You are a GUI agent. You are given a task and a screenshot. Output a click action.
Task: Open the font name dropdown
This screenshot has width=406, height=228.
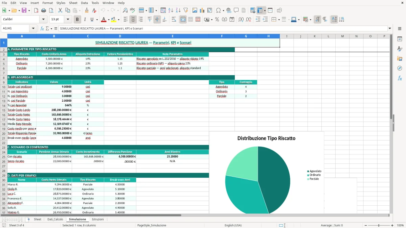(x=43, y=20)
